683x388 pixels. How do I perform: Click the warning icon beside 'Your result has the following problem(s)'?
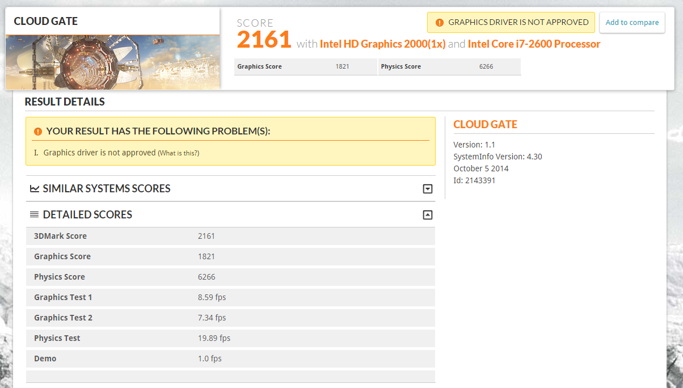click(x=38, y=132)
